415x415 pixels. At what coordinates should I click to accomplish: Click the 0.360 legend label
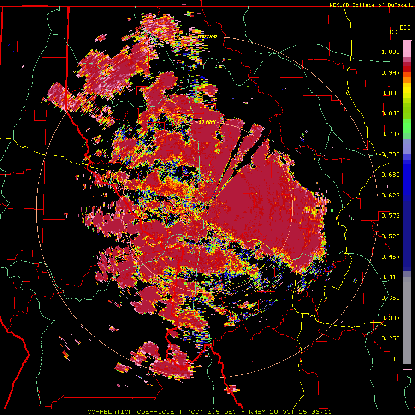(391, 298)
